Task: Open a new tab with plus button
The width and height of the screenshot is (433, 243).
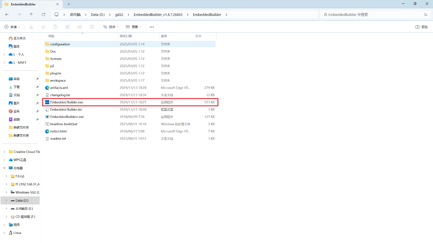Action: point(69,4)
